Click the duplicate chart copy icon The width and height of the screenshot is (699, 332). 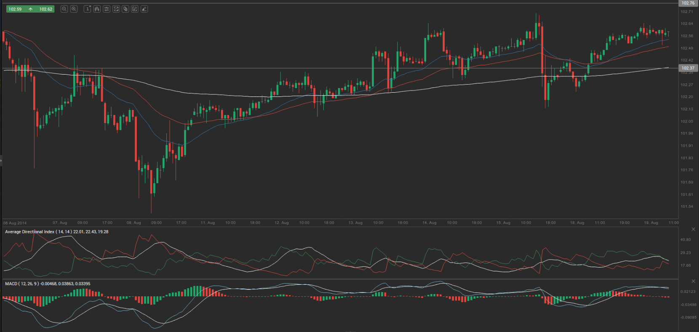[125, 9]
